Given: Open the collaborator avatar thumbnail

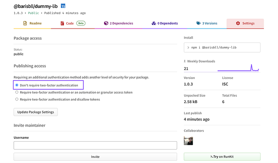Looking at the screenshot, I should pyautogui.click(x=188, y=141).
